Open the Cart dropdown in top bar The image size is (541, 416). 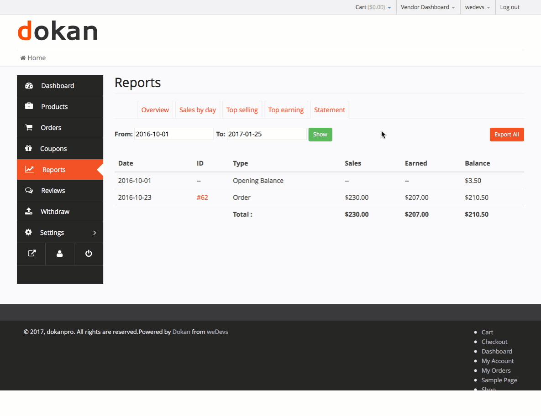tap(373, 7)
